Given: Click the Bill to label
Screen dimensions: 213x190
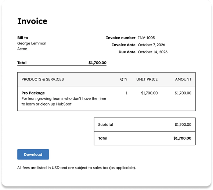Looking at the screenshot, I should pyautogui.click(x=22, y=37).
